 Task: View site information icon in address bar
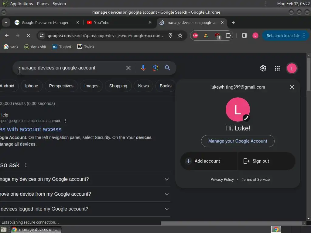point(41,35)
